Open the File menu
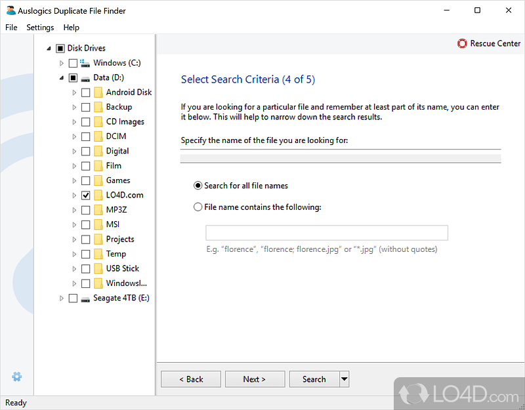Screen dimensions: 525x410 [11, 28]
